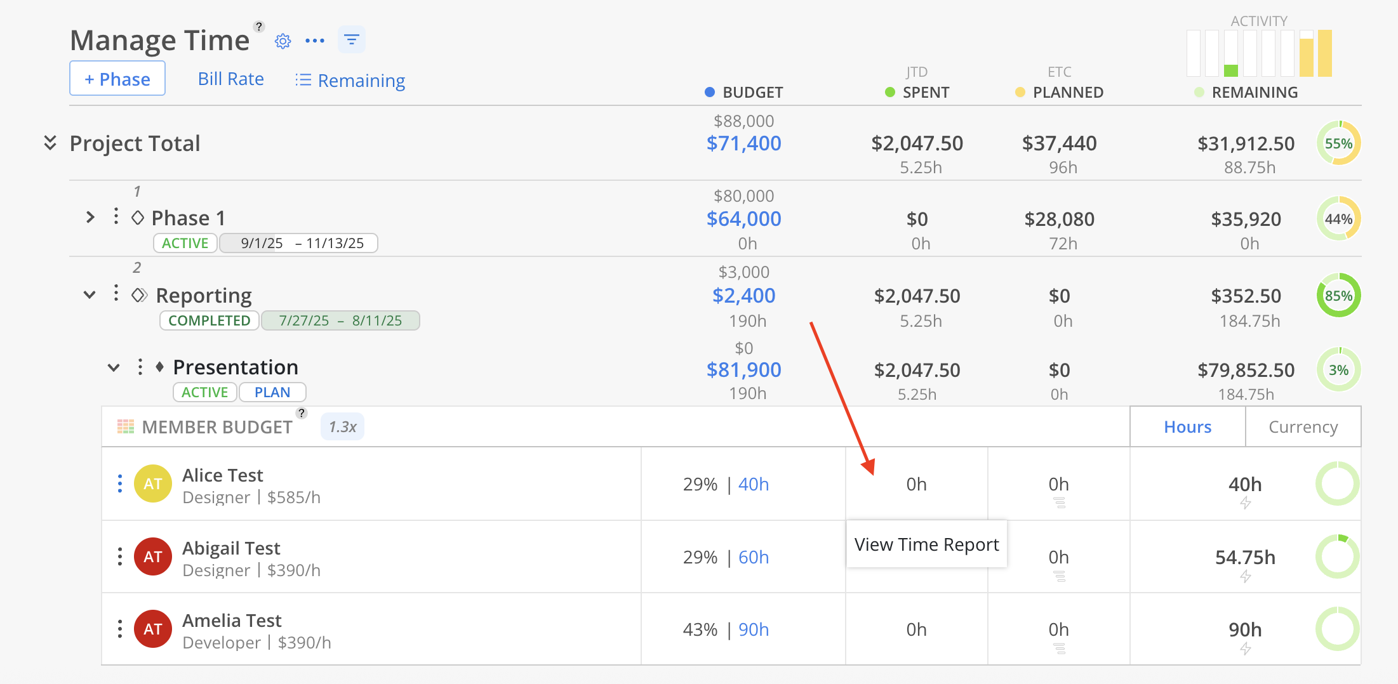1398x684 pixels.
Task: Open the Bill Rate link
Action: 230,79
